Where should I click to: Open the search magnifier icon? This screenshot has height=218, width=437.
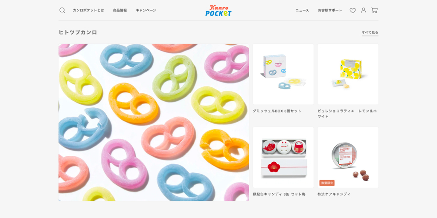62,10
